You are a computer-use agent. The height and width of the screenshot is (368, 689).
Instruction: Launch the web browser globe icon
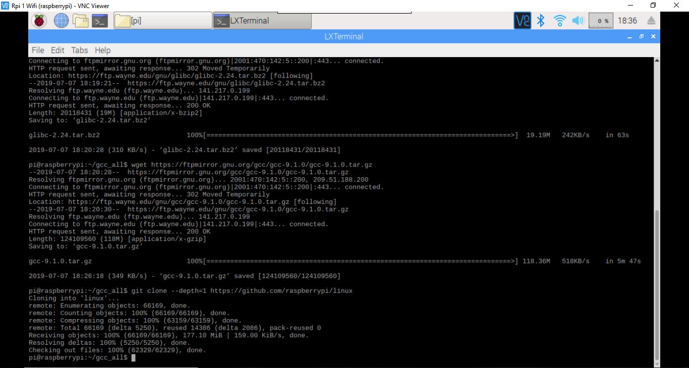[61, 21]
